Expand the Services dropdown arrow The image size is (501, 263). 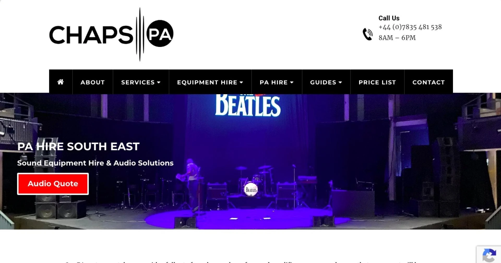click(x=159, y=82)
